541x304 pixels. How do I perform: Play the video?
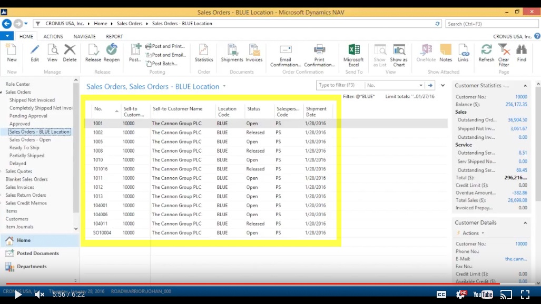coord(18,295)
